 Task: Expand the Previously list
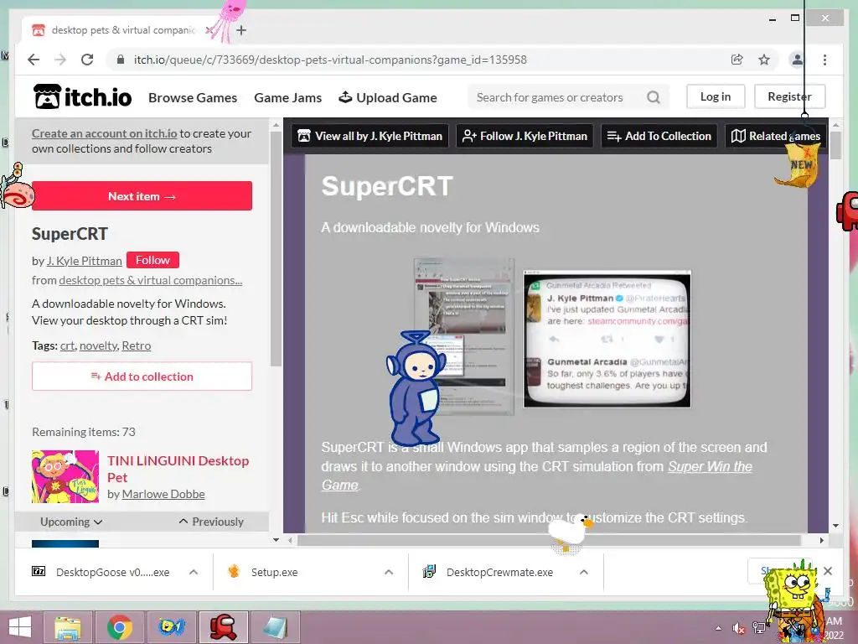coord(211,522)
